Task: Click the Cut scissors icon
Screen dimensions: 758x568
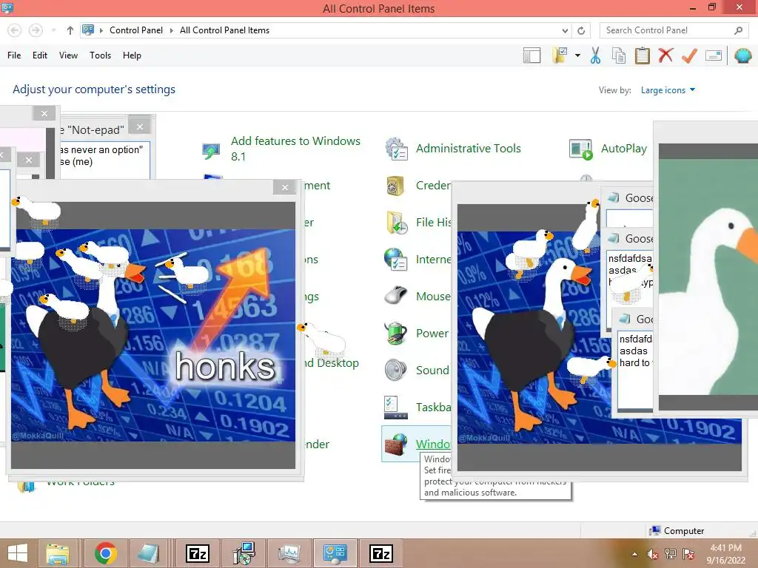Action: click(596, 55)
